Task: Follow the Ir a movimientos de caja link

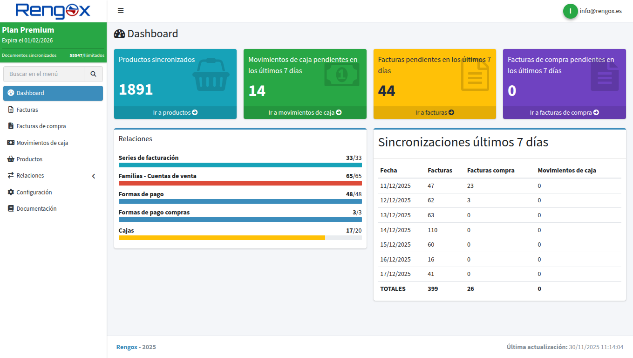Action: (305, 113)
